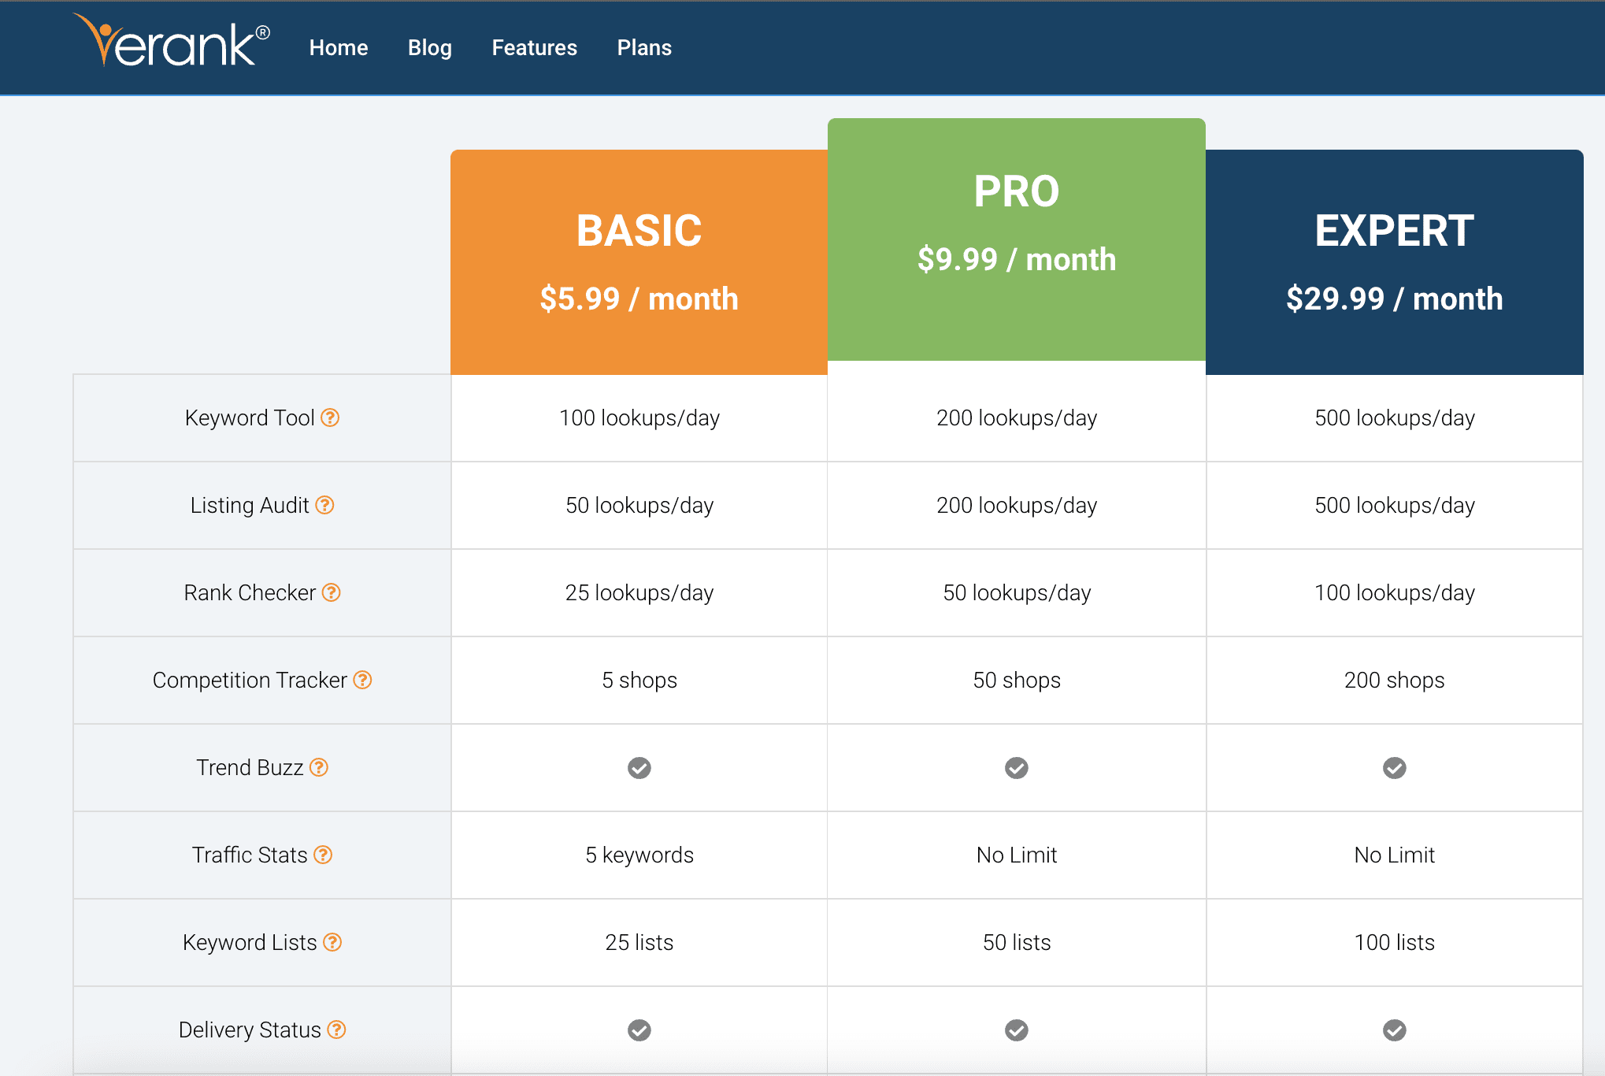Click the Delivery Status row label
1605x1076 pixels.
click(250, 1030)
